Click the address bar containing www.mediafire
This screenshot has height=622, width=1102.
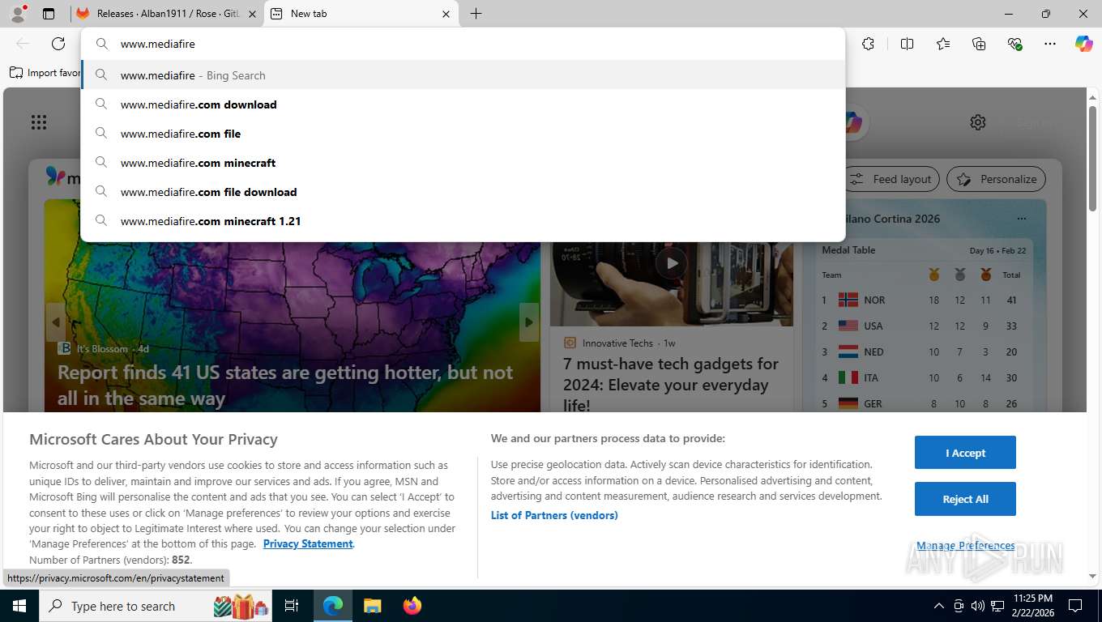[x=463, y=44]
